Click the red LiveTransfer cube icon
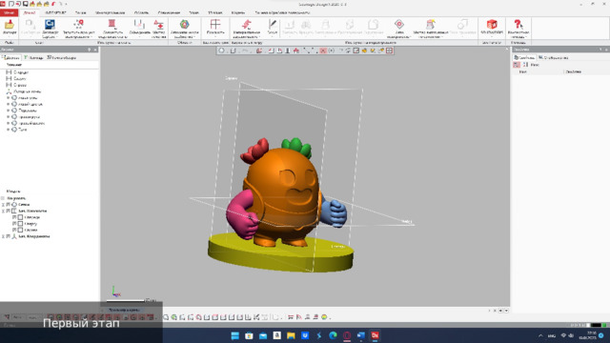 coord(492,24)
